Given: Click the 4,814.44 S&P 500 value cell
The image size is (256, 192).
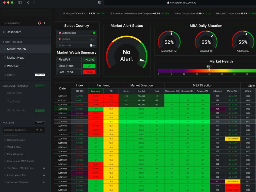Looking at the screenshot, I should [80, 113].
